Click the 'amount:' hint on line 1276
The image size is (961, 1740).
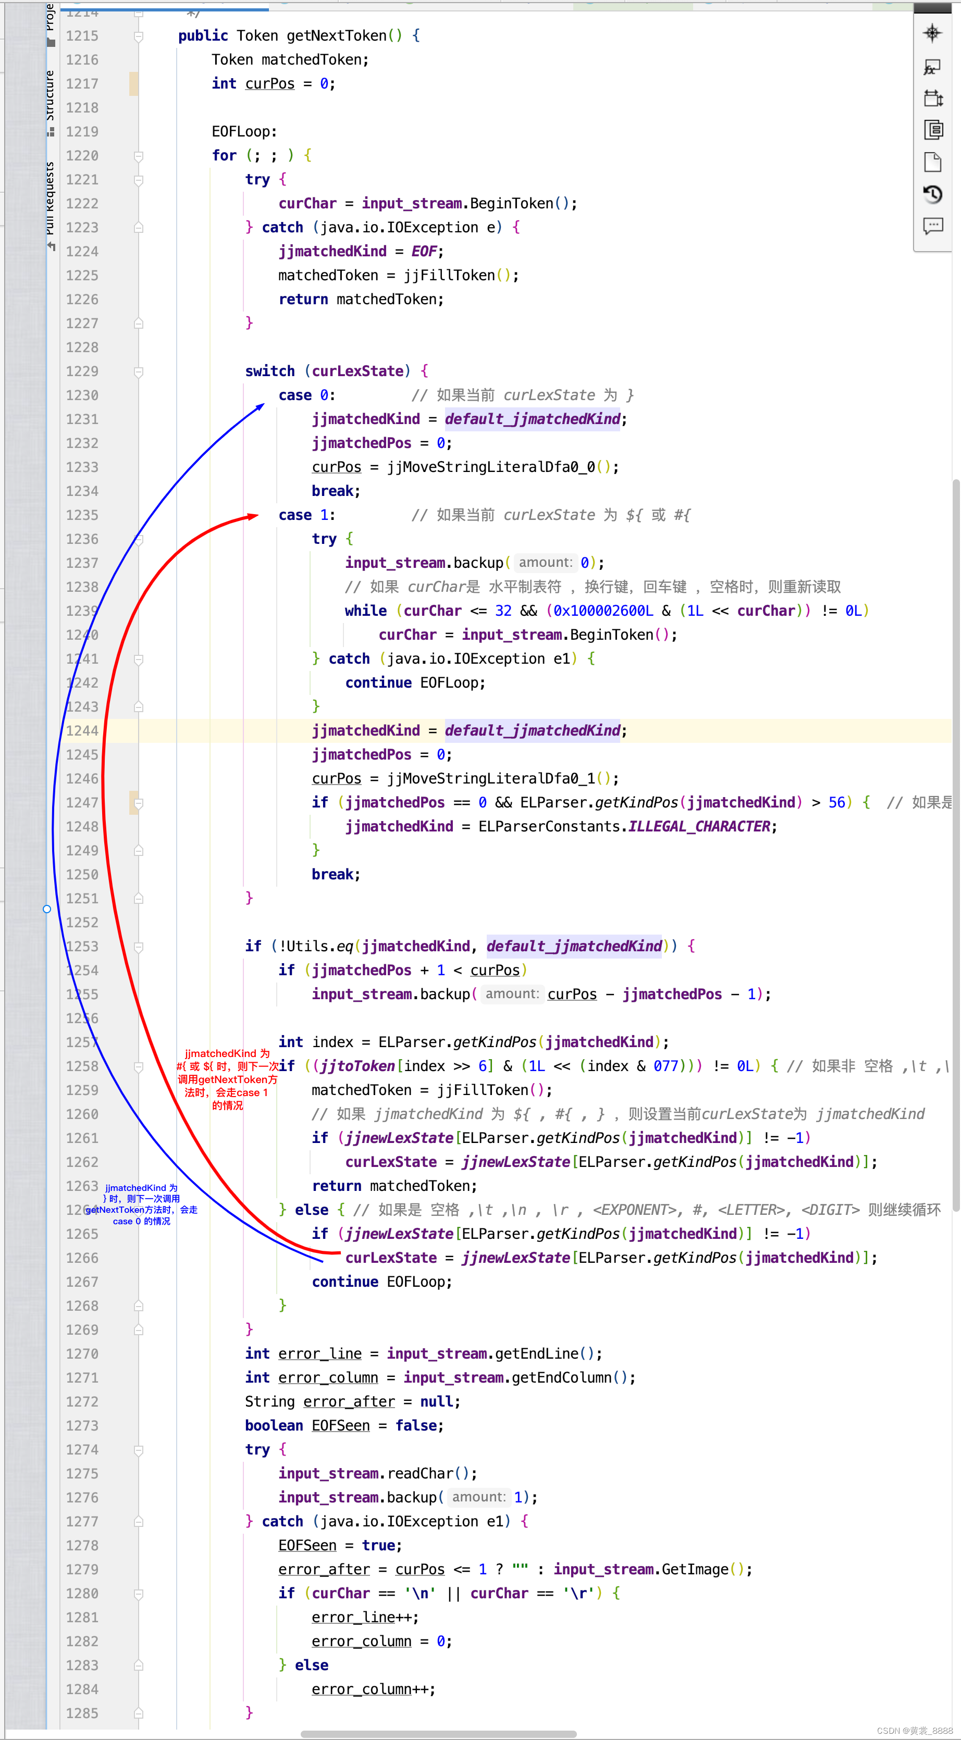(x=478, y=1498)
